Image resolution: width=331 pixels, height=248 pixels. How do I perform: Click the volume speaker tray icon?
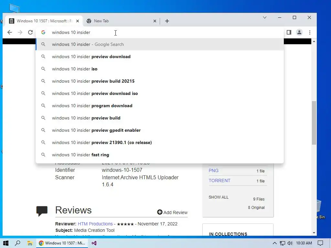(290, 243)
